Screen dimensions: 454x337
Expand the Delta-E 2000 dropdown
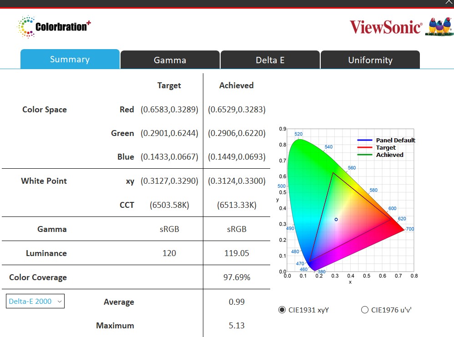tap(35, 302)
